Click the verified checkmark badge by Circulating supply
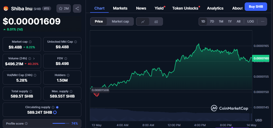This screenshot has height=128, width=273. tap(57, 107)
